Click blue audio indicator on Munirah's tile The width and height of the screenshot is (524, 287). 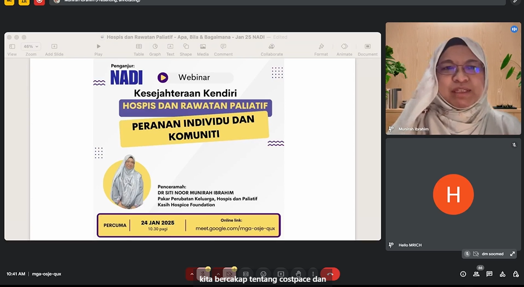click(x=514, y=29)
